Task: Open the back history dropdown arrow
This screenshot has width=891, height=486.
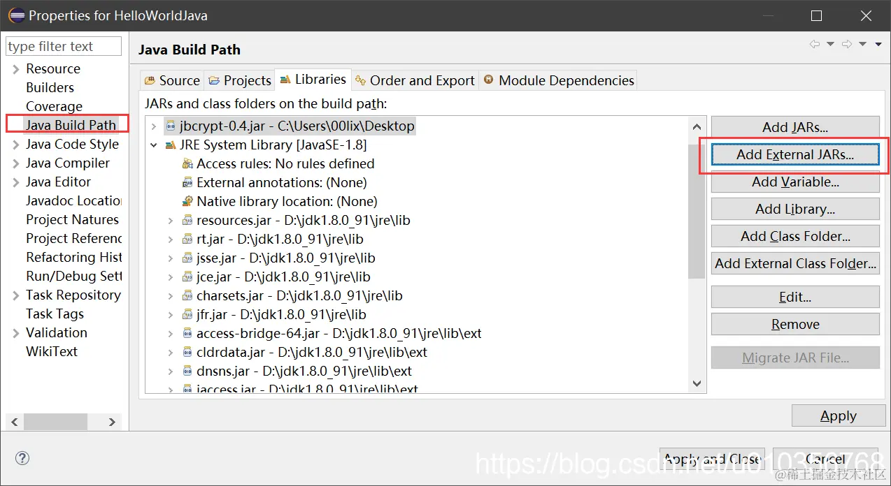Action: point(831,44)
